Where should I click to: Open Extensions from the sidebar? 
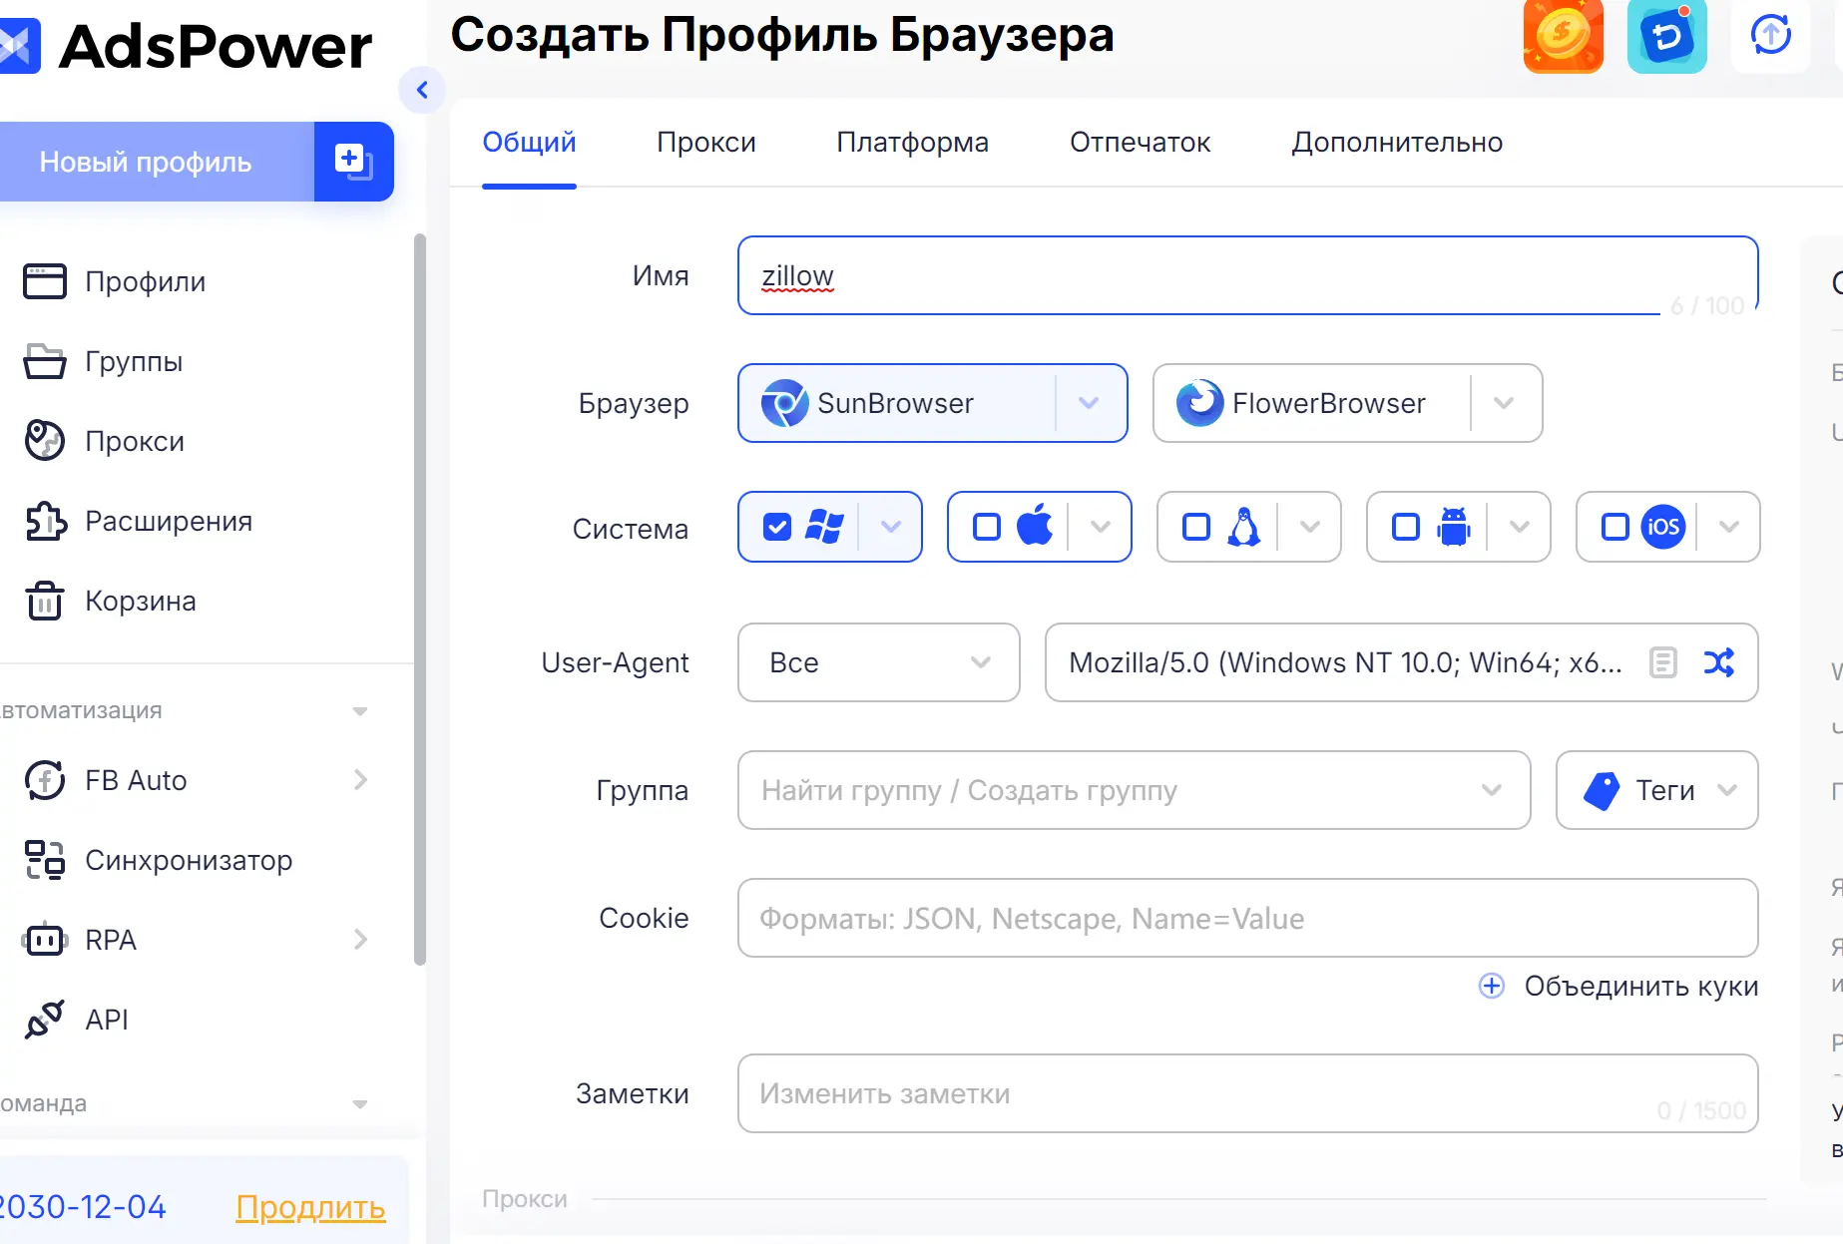click(168, 521)
